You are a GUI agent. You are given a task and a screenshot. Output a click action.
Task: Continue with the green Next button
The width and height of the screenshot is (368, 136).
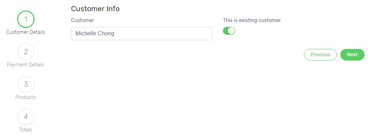pyautogui.click(x=352, y=55)
